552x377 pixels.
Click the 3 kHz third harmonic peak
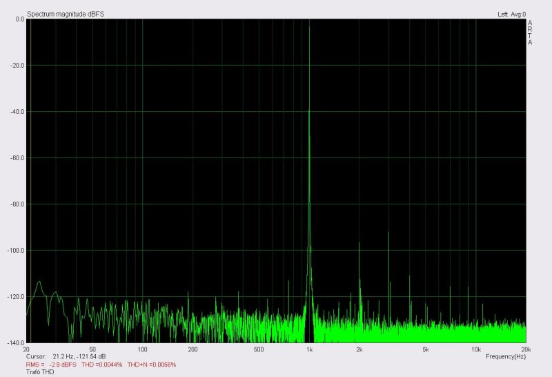click(x=388, y=233)
